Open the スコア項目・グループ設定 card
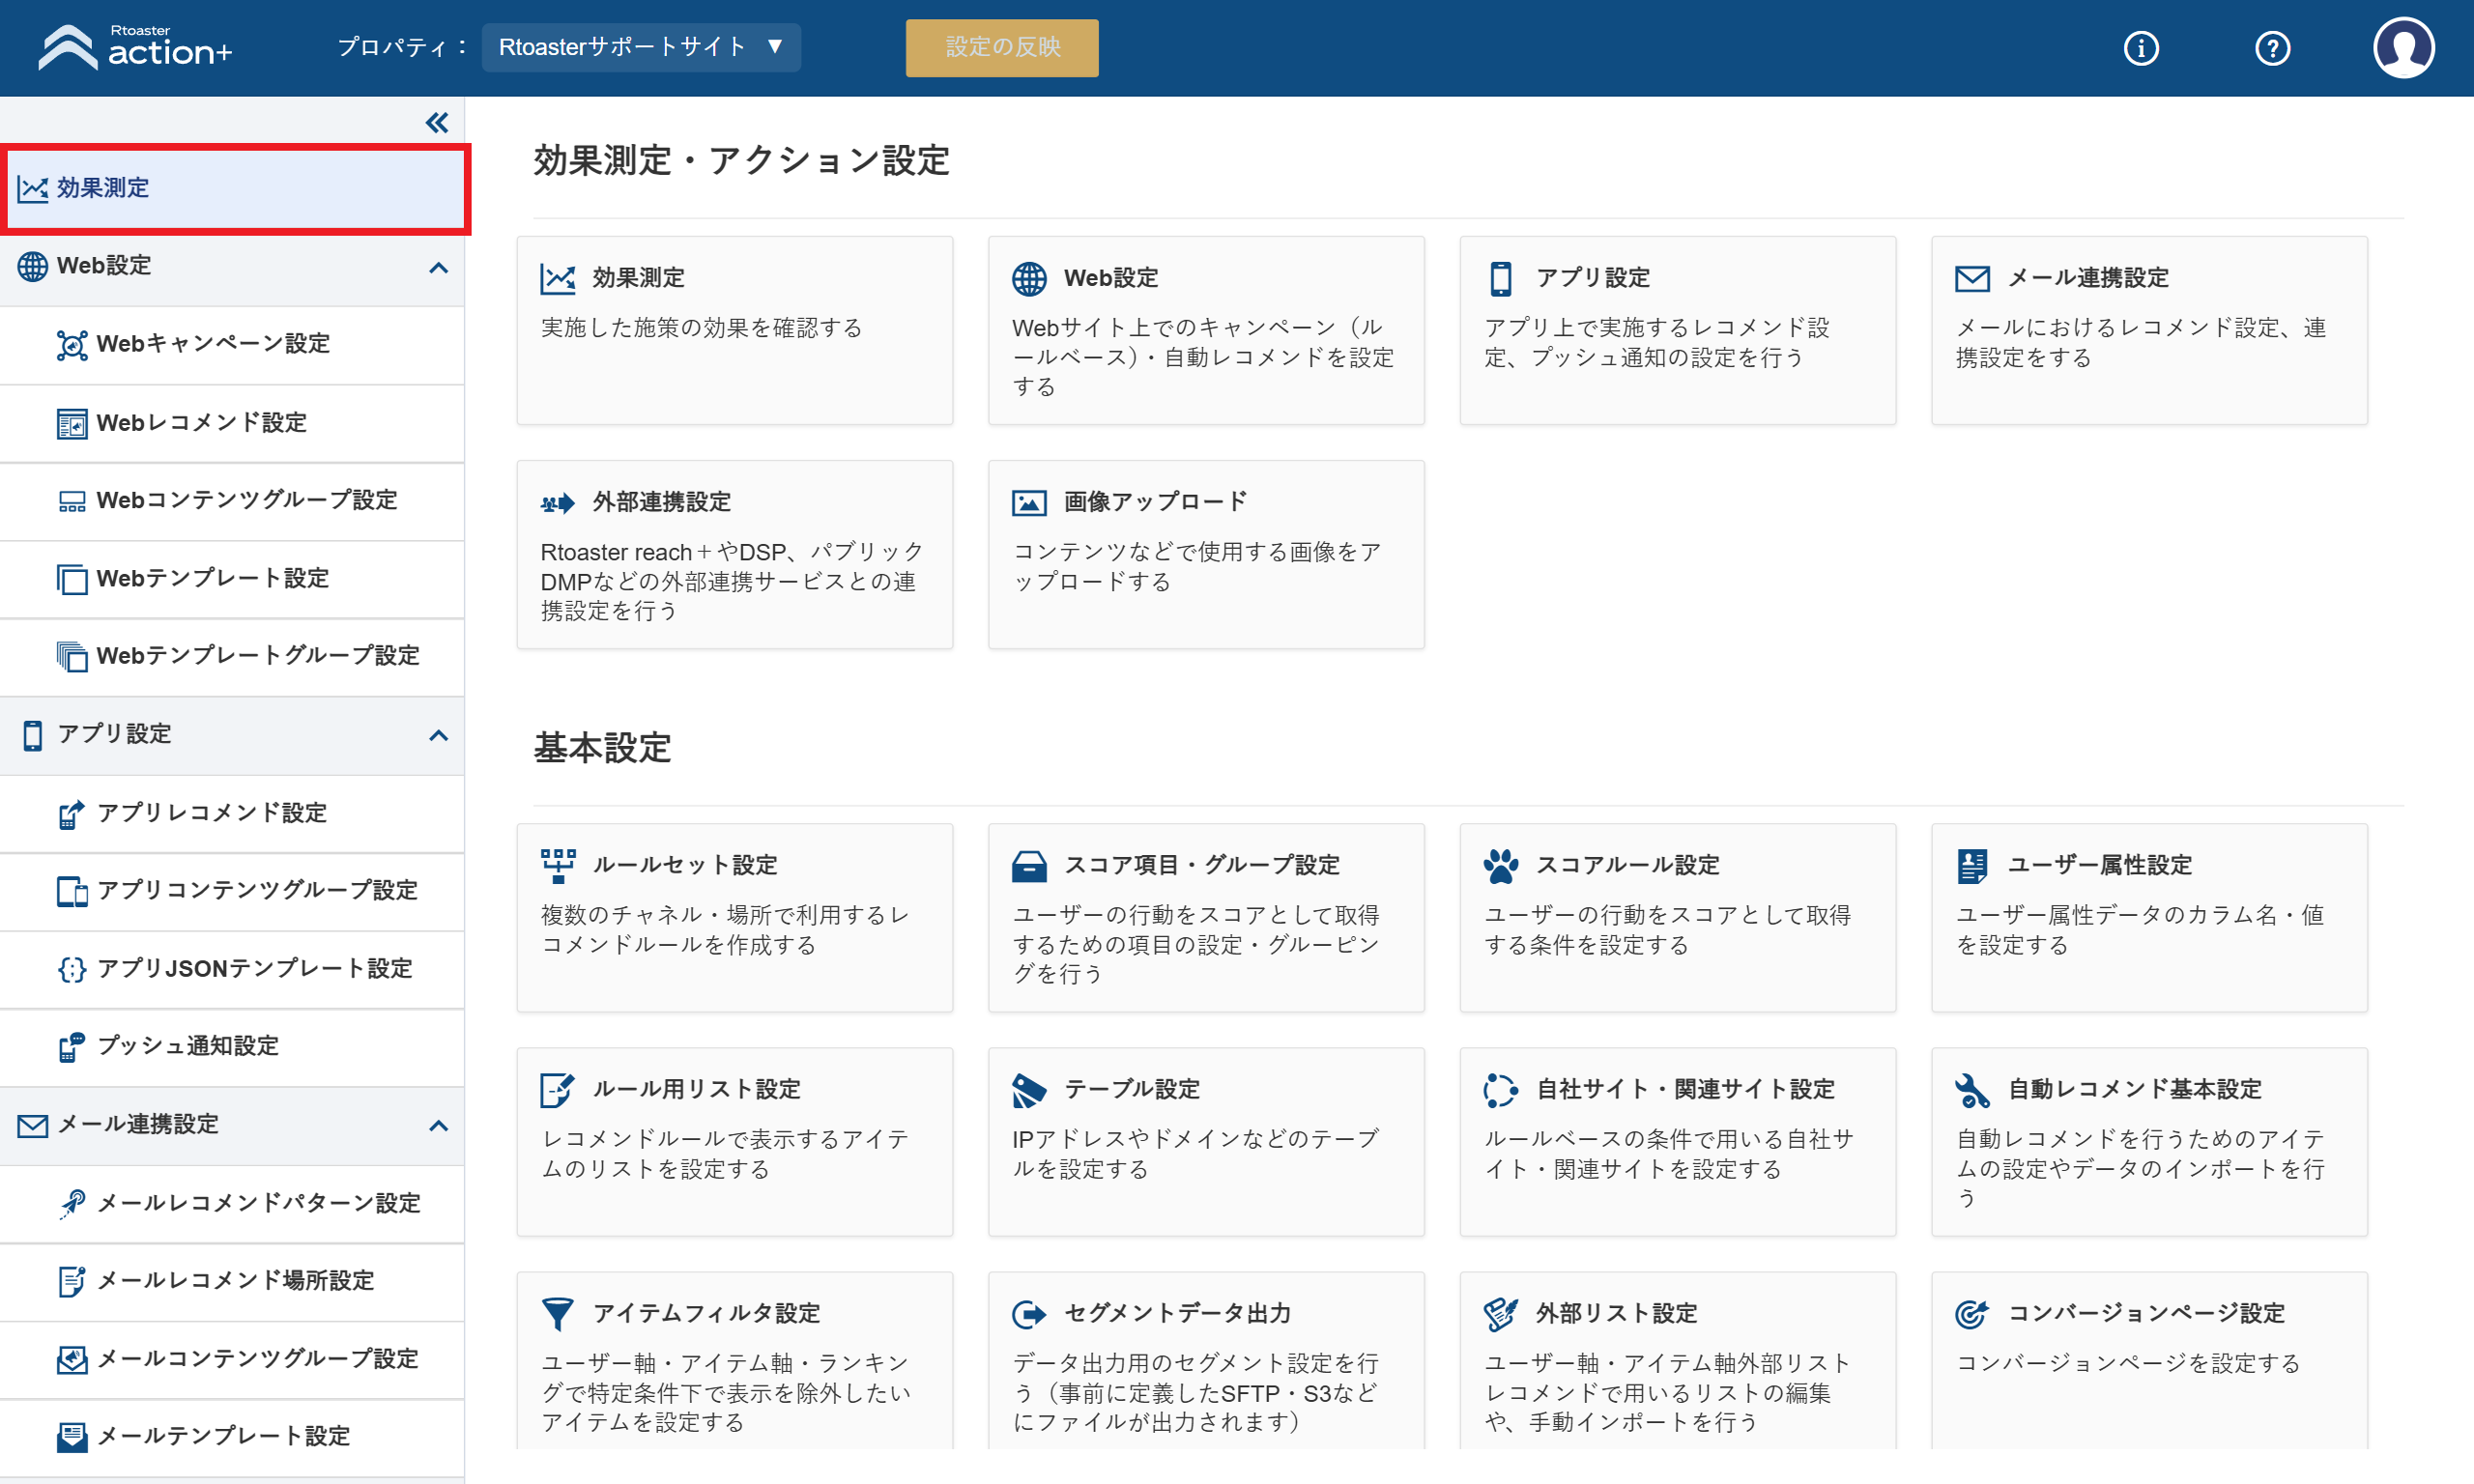Screen dimensions: 2474x1484 1206,917
